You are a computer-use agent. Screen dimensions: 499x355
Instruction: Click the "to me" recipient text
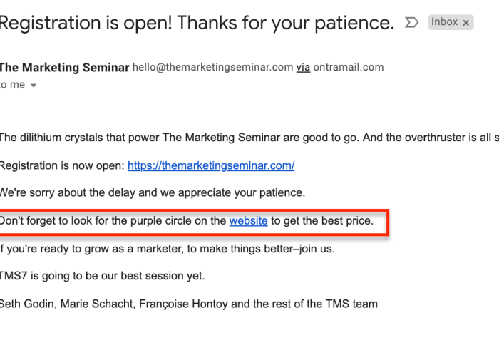(x=12, y=85)
